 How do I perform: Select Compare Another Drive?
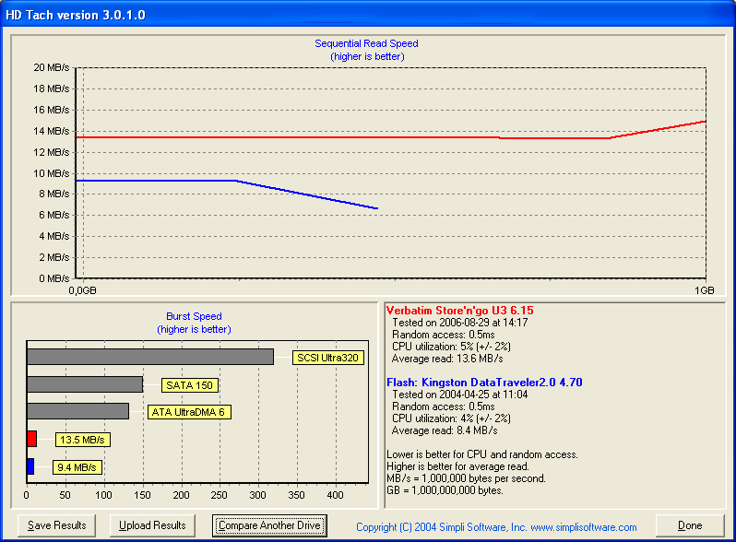pyautogui.click(x=269, y=525)
